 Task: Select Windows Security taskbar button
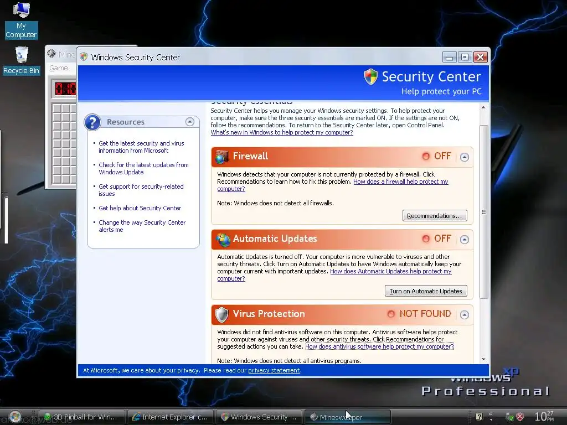pyautogui.click(x=259, y=417)
